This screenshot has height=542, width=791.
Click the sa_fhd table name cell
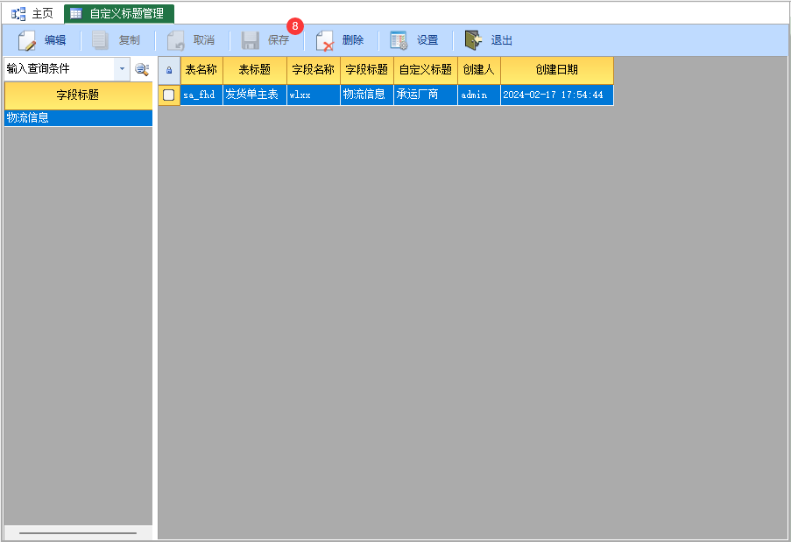click(x=201, y=95)
